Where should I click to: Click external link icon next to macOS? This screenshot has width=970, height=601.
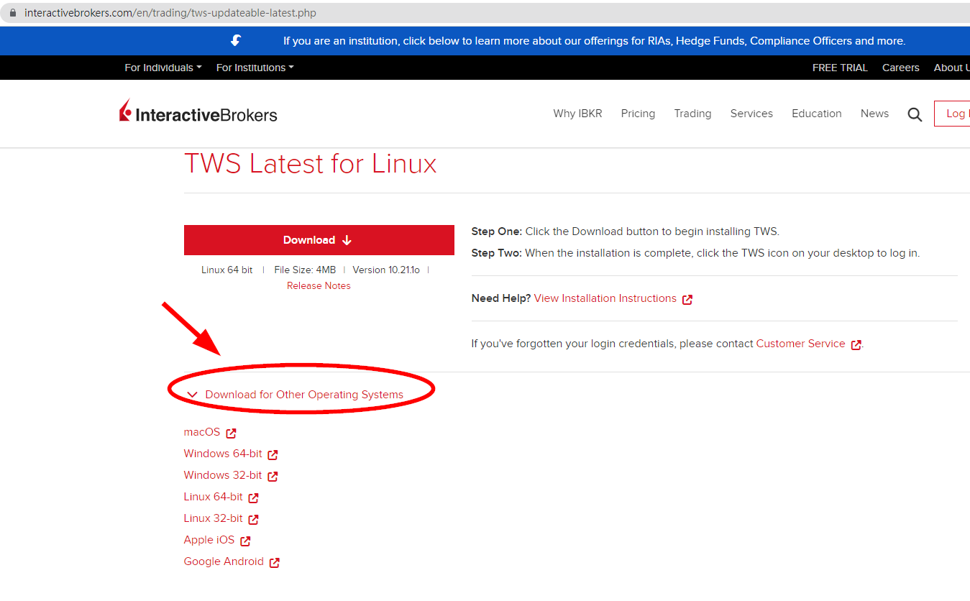click(x=231, y=433)
